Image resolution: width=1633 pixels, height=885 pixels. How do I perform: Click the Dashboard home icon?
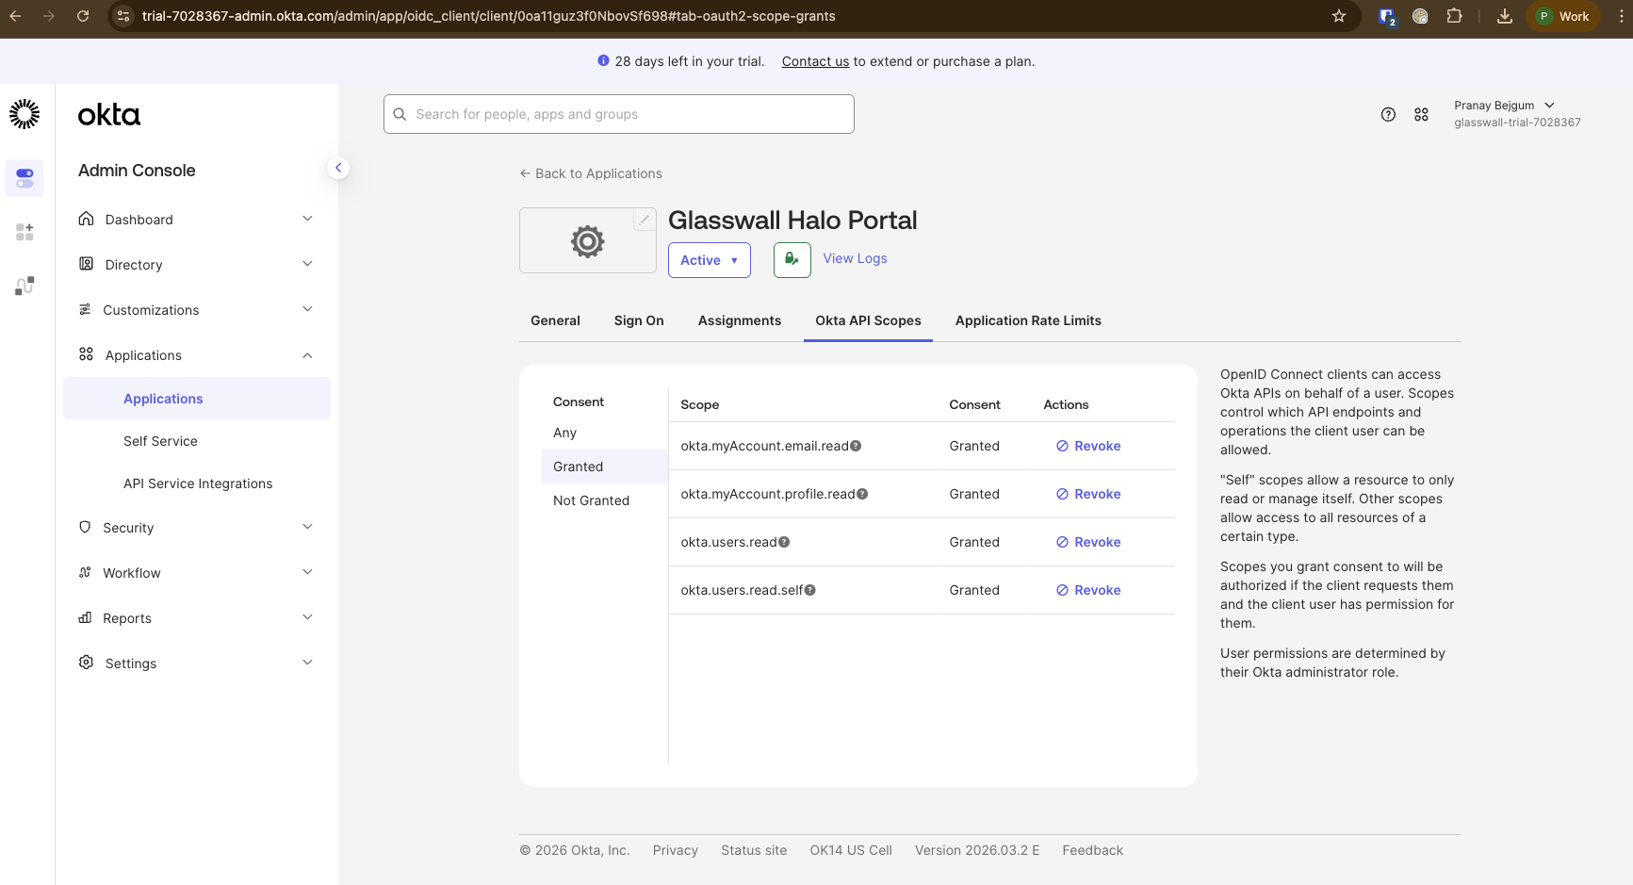click(x=86, y=219)
